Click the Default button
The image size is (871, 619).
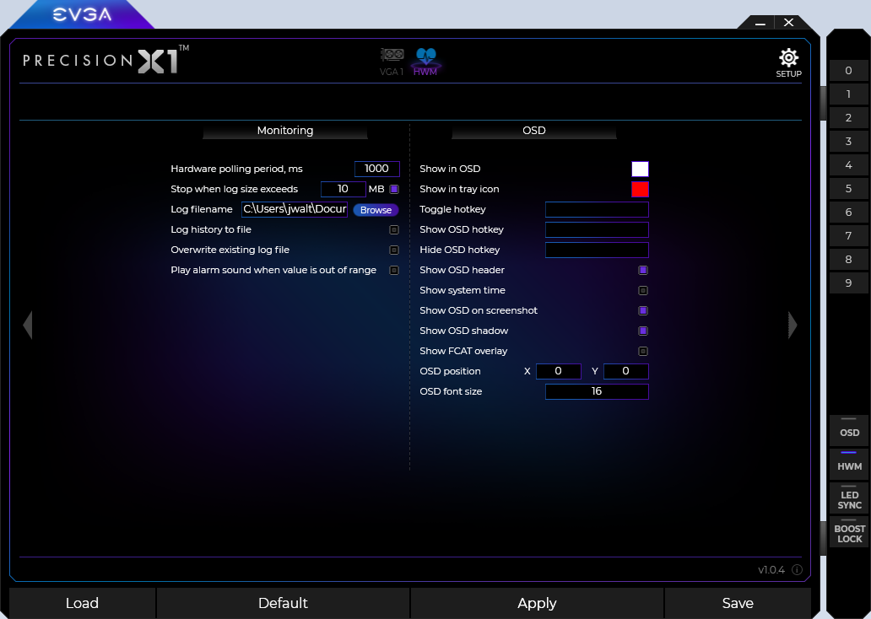coord(283,603)
